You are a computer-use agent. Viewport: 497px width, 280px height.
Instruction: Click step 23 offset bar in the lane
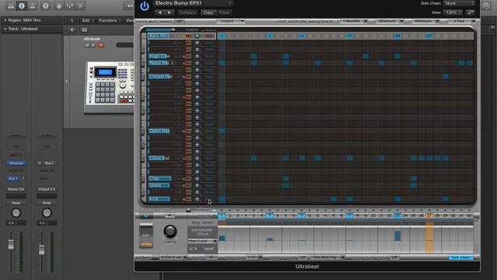(x=398, y=236)
